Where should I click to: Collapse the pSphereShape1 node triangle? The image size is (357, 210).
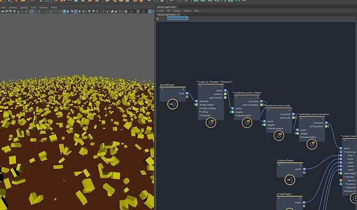pos(279,165)
